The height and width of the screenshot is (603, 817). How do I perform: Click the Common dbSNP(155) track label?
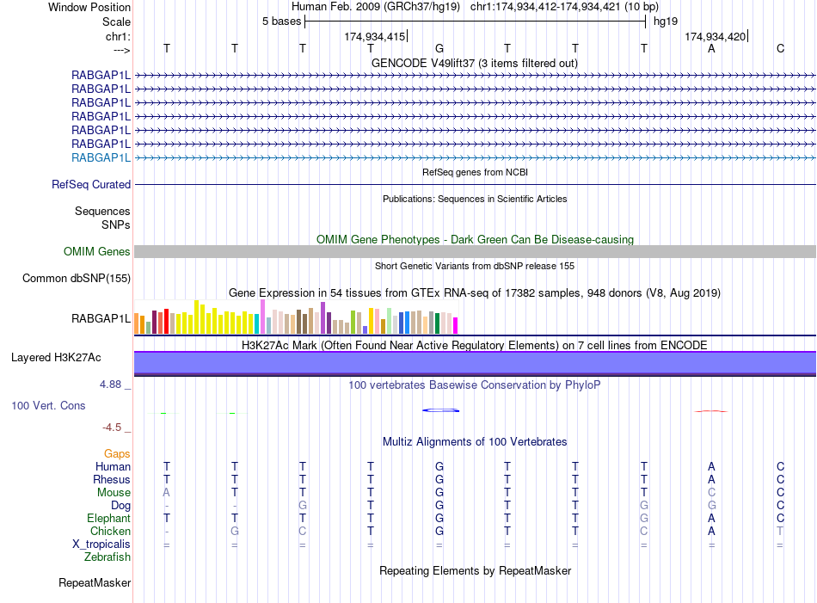76,279
